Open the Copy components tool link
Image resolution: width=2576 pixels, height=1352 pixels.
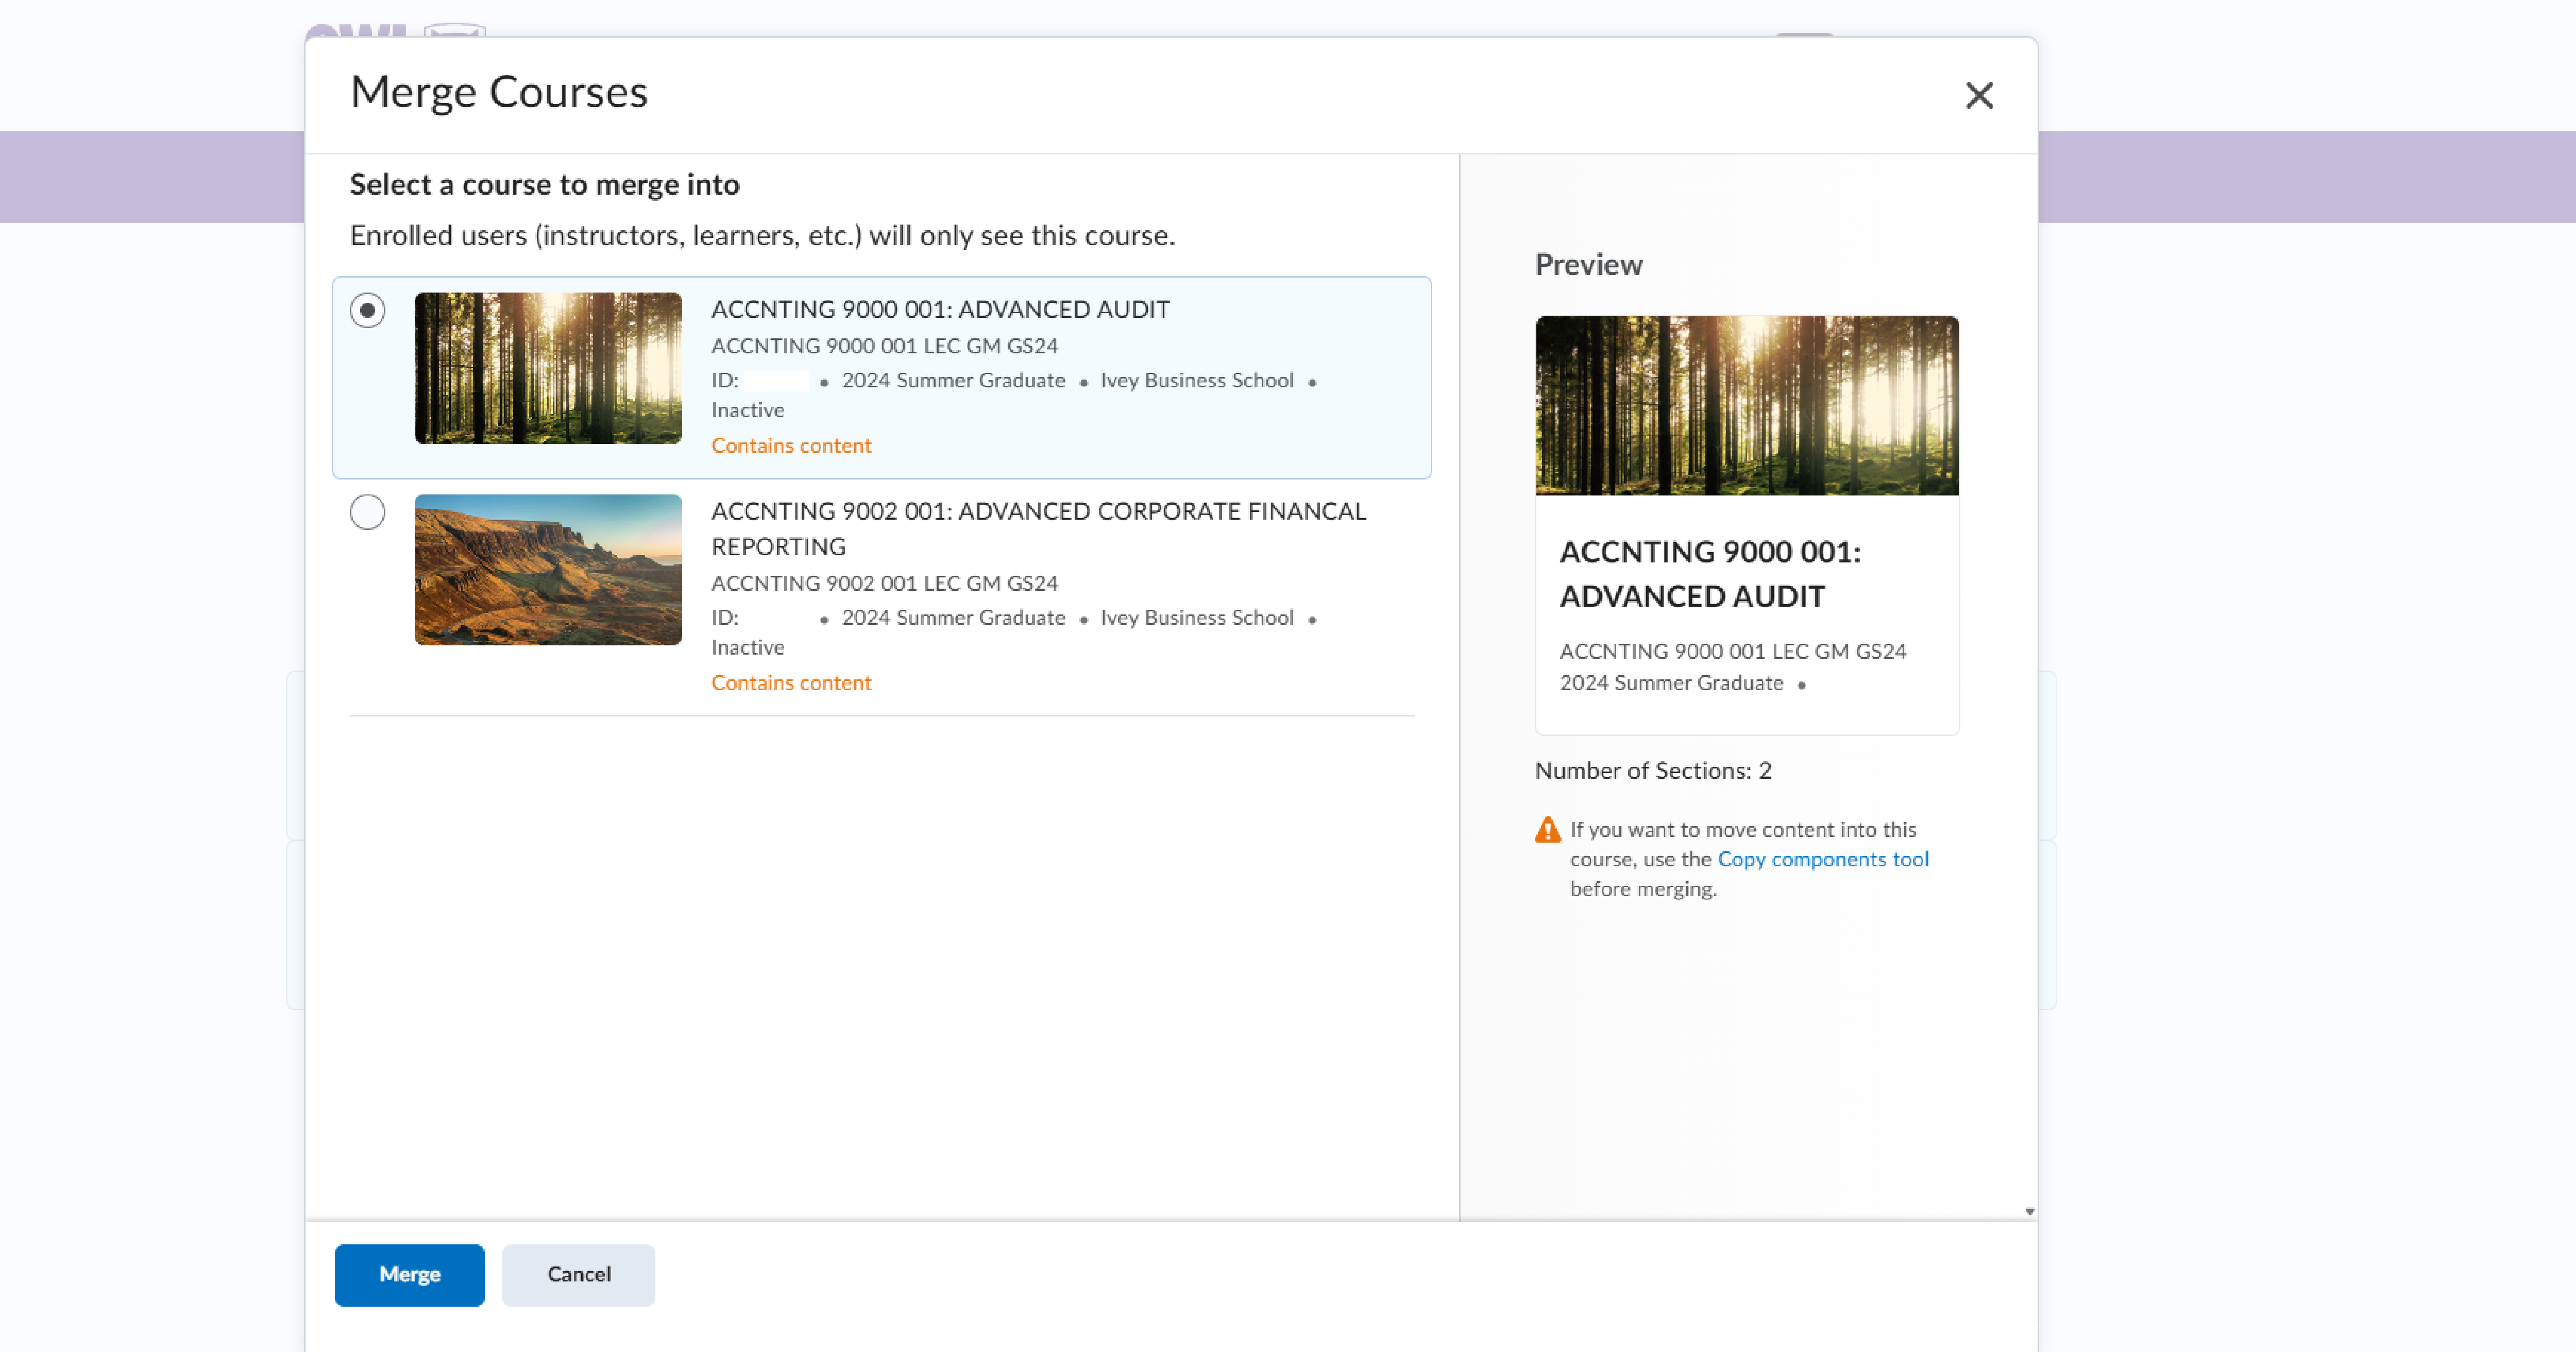point(1822,859)
